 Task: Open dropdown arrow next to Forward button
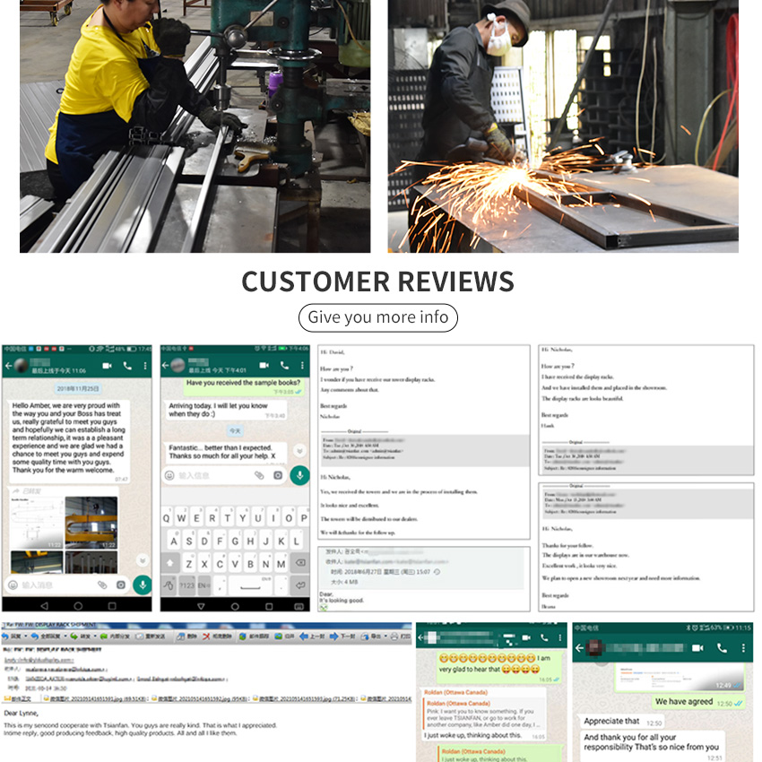click(x=95, y=636)
